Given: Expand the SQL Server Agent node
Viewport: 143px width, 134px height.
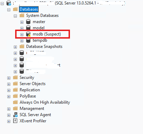Looking at the screenshot, I should pos(9,115).
